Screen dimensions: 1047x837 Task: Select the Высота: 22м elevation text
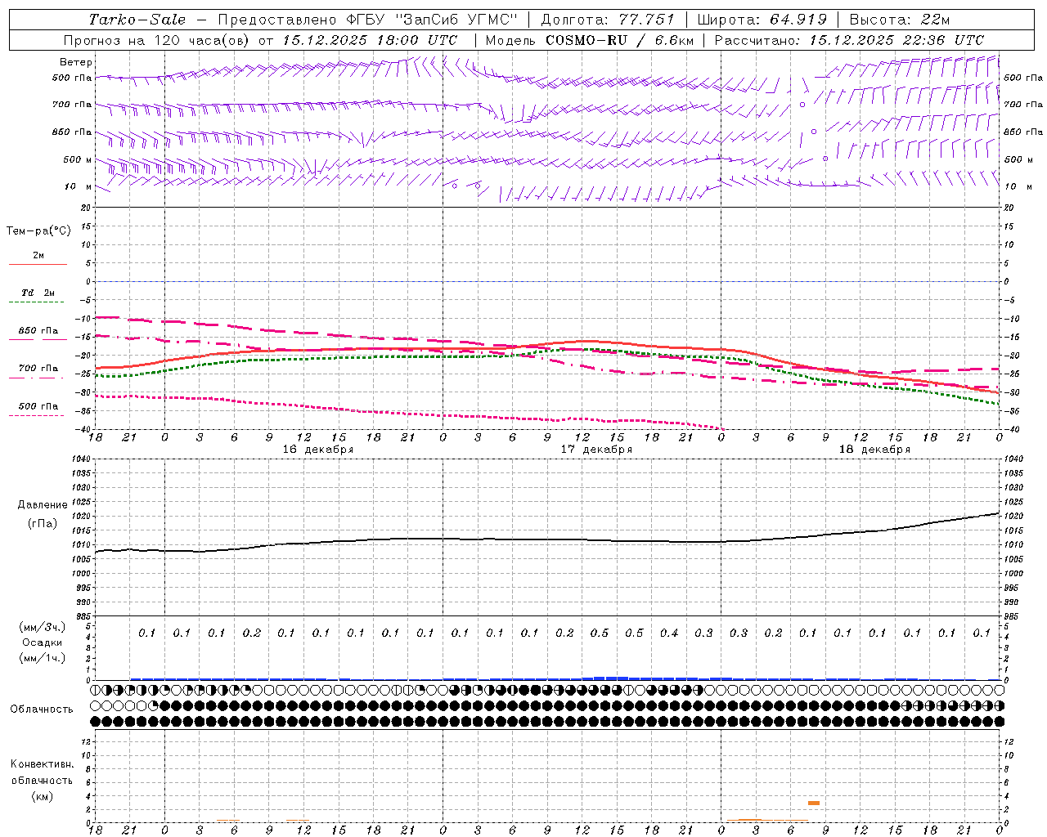click(x=900, y=20)
